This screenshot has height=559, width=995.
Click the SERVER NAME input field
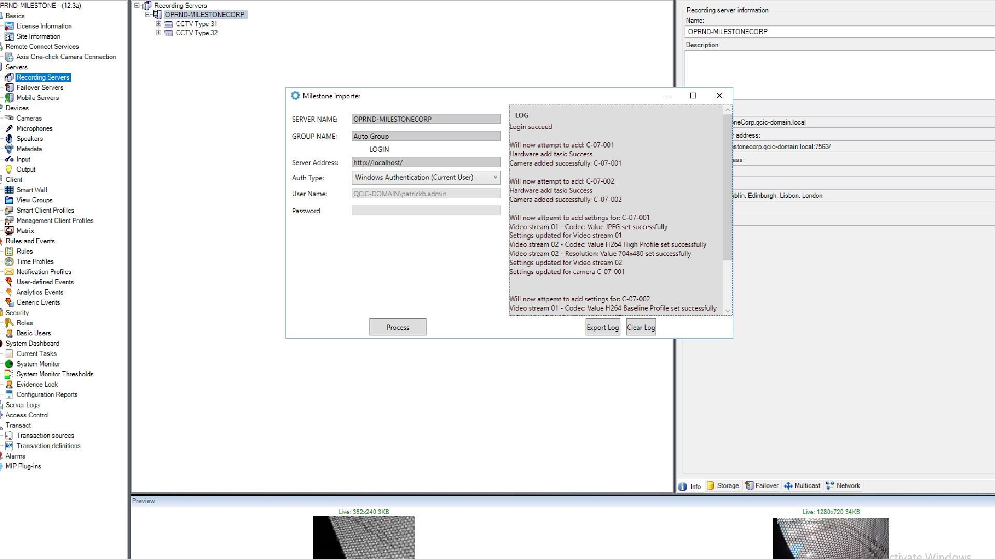point(426,119)
